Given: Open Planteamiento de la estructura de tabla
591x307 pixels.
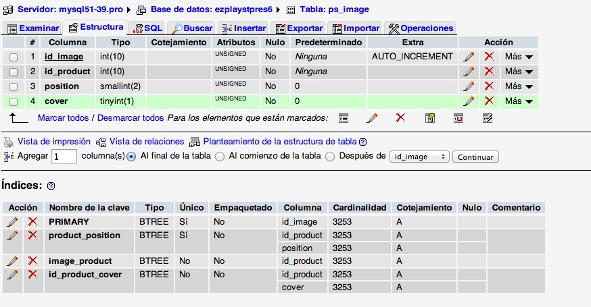Looking at the screenshot, I should coord(280,142).
